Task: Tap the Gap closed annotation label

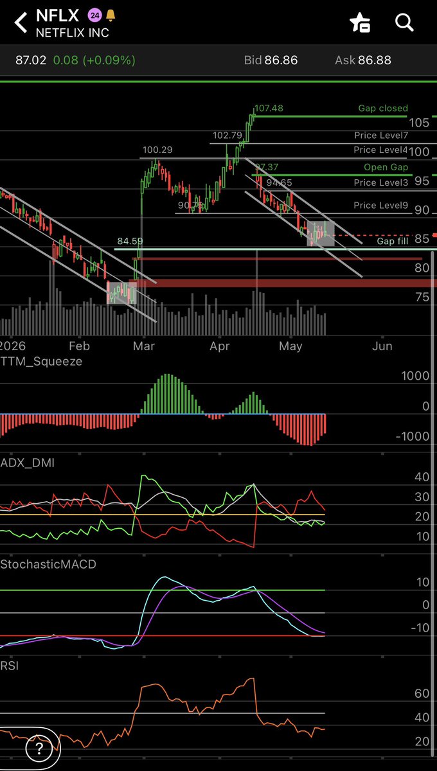Action: [383, 109]
